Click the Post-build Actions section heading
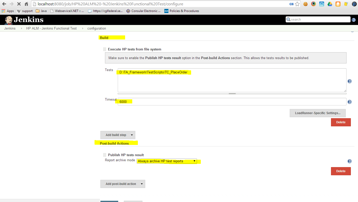The image size is (358, 202). (x=114, y=143)
